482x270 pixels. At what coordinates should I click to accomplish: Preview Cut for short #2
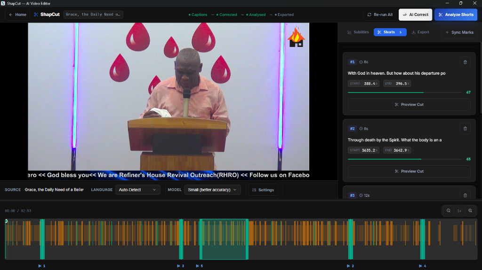tap(409, 171)
